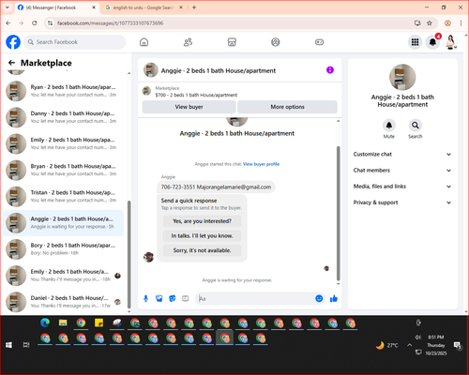Image resolution: width=469 pixels, height=375 pixels.
Task: Open Tristan's 2 beds 1 bath conversation
Action: point(64,196)
